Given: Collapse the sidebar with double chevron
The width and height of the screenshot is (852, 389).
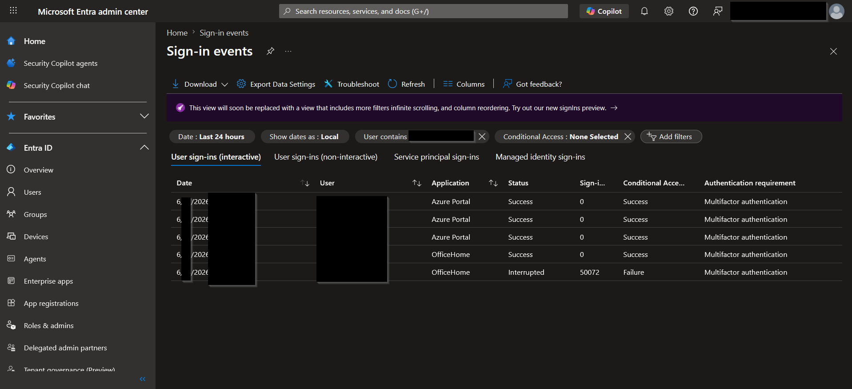Looking at the screenshot, I should click(143, 379).
